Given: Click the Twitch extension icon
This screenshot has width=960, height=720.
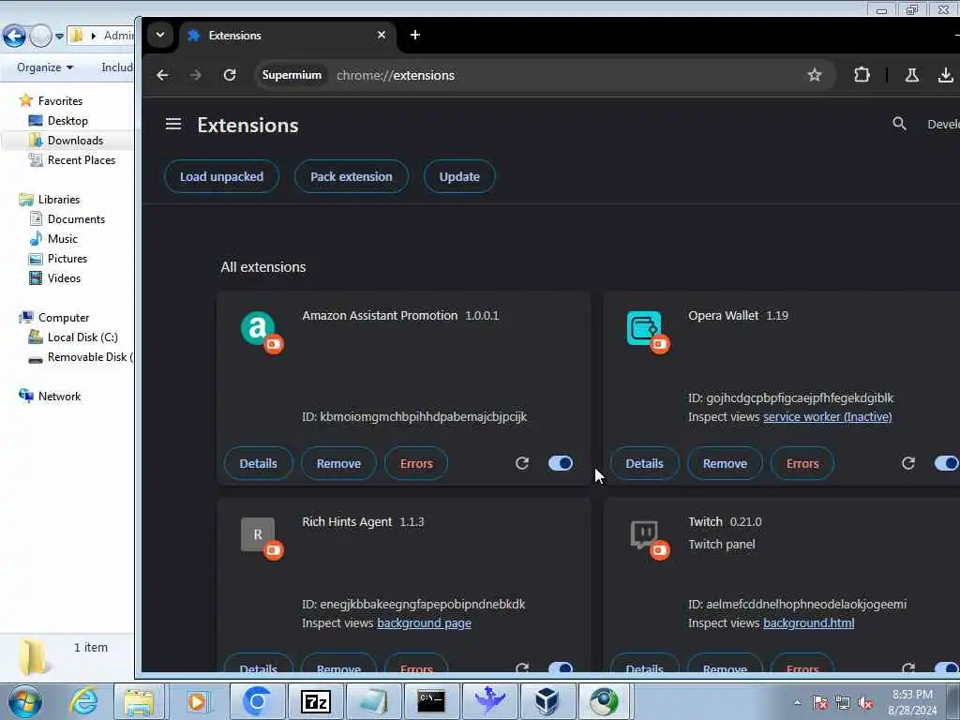Looking at the screenshot, I should click(x=644, y=534).
